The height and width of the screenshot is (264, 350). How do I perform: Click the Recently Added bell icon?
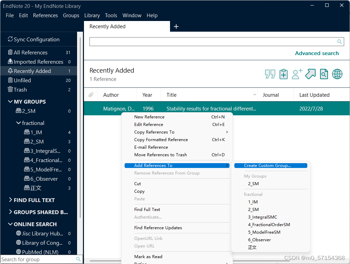click(10, 71)
